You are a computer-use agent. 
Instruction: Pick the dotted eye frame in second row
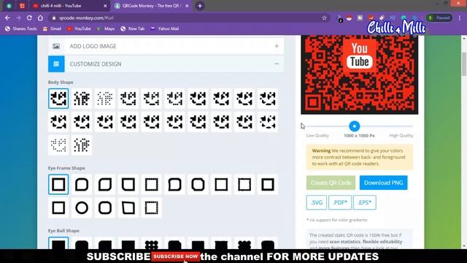coord(151,207)
